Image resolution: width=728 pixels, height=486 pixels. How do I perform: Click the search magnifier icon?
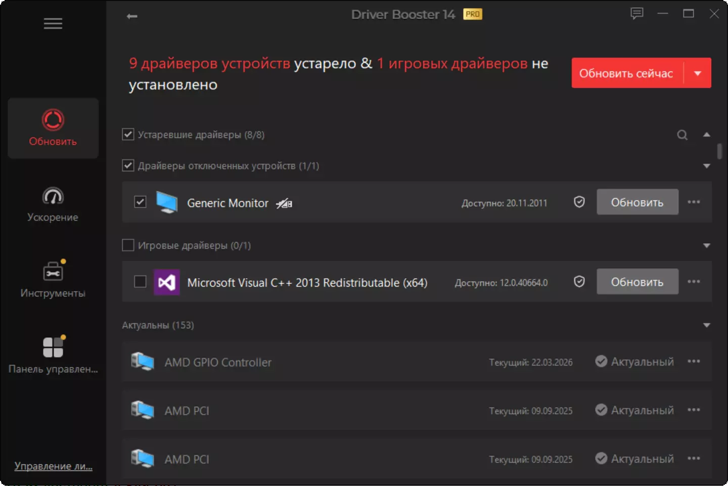(x=682, y=135)
